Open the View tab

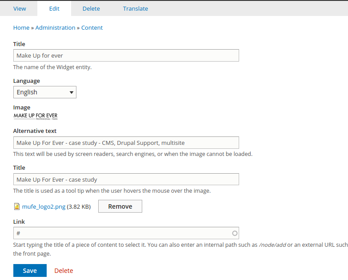[x=20, y=8]
